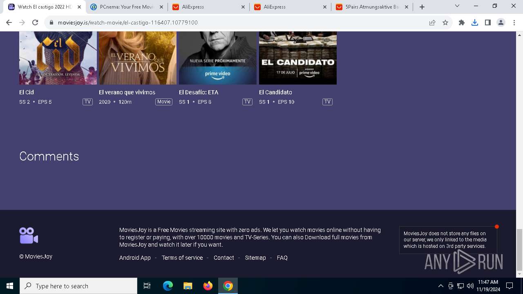Open the Windows Start menu

(10, 286)
